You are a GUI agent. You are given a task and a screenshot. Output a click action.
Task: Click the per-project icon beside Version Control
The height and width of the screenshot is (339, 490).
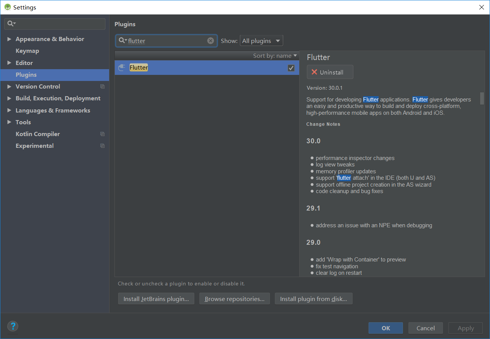(x=102, y=87)
